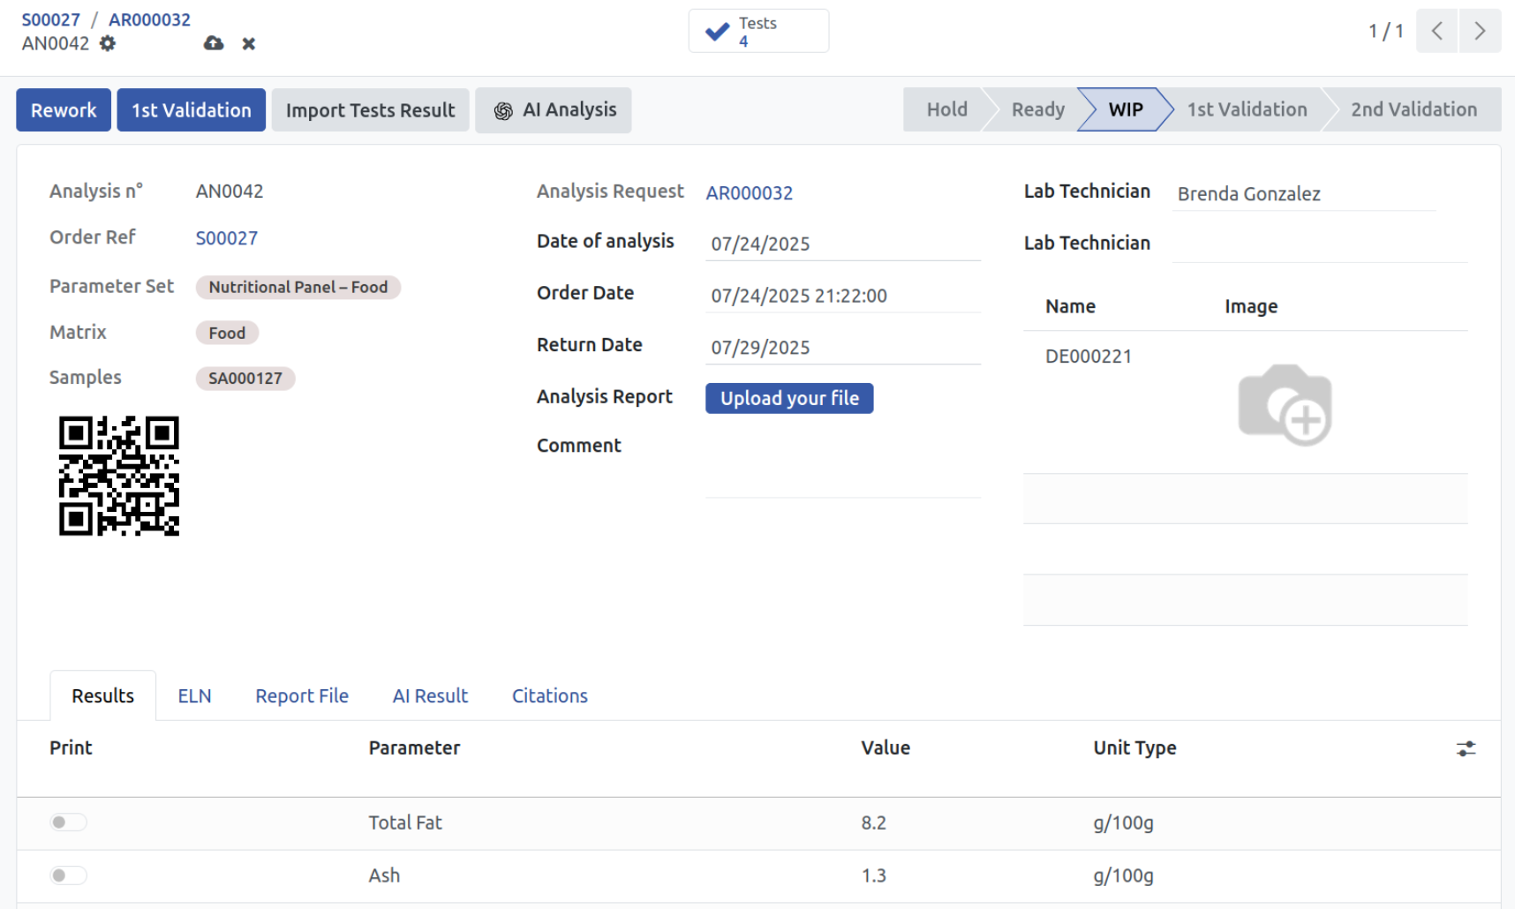Select the WIP status stage
This screenshot has height=909, width=1515.
1126,109
